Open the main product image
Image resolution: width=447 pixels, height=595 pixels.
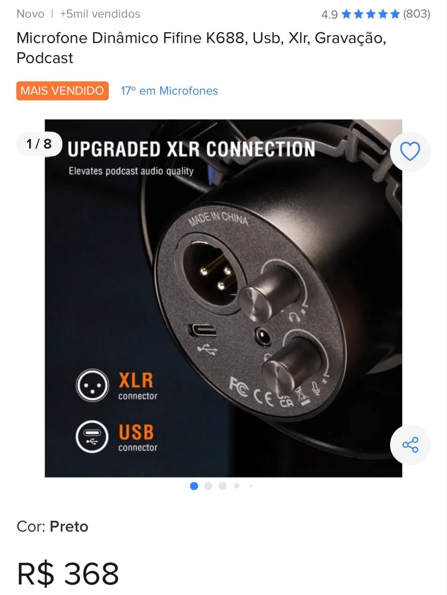point(223,298)
